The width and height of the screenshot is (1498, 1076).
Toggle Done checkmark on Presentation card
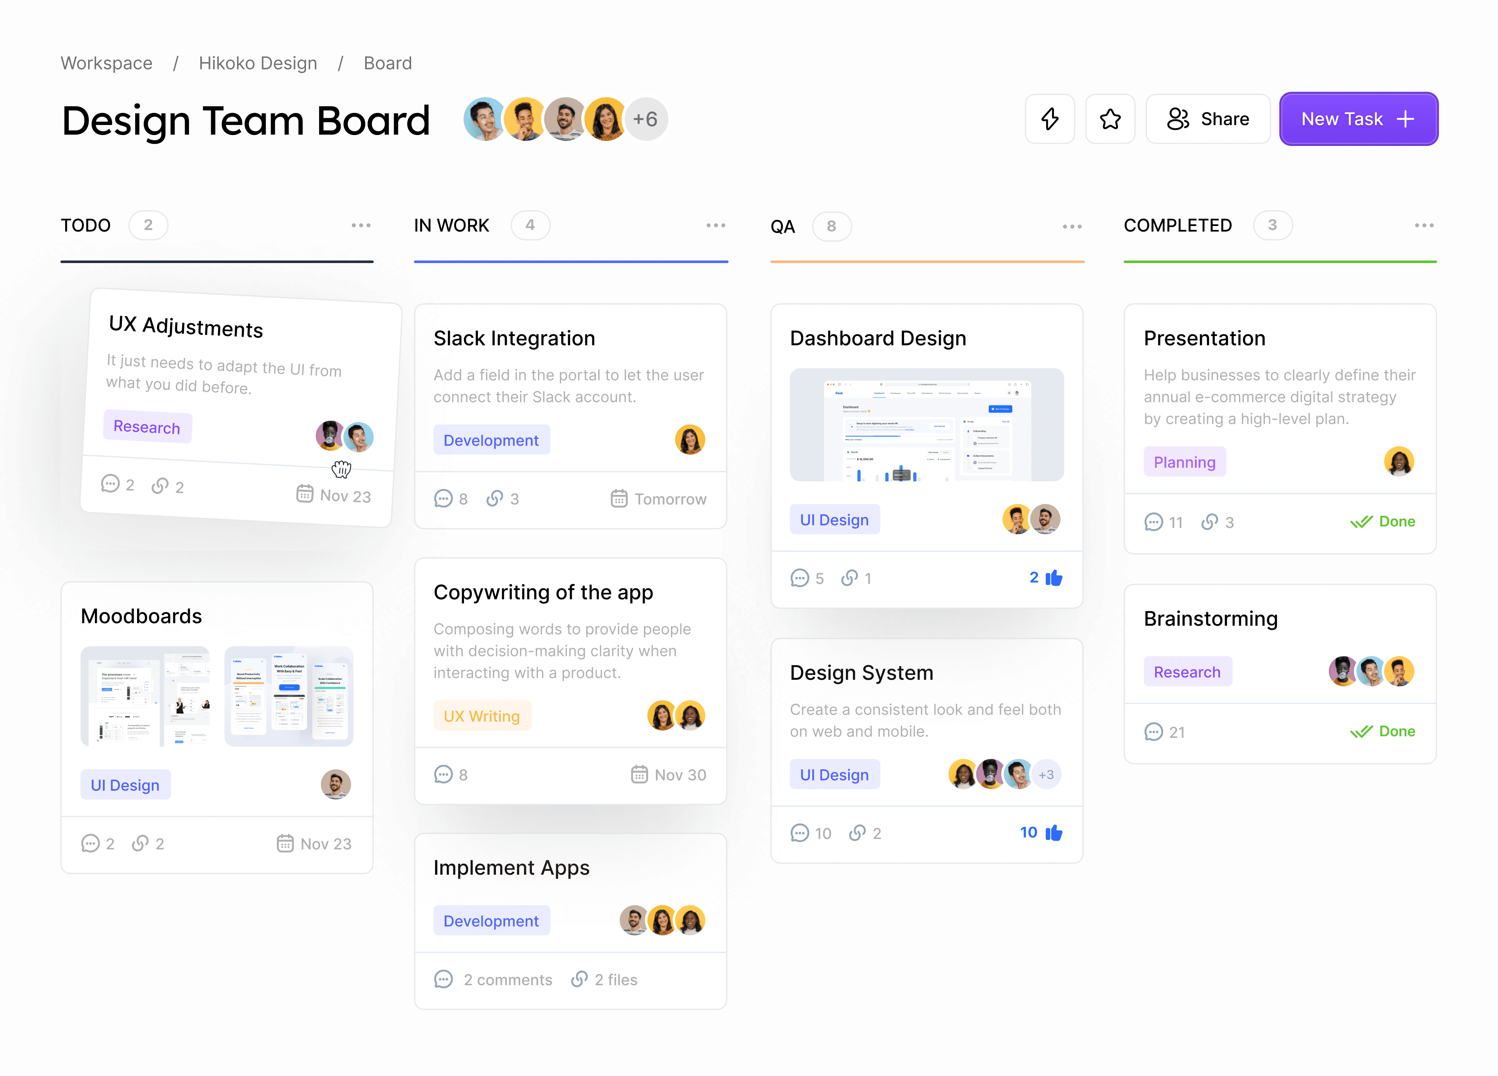(x=1361, y=522)
